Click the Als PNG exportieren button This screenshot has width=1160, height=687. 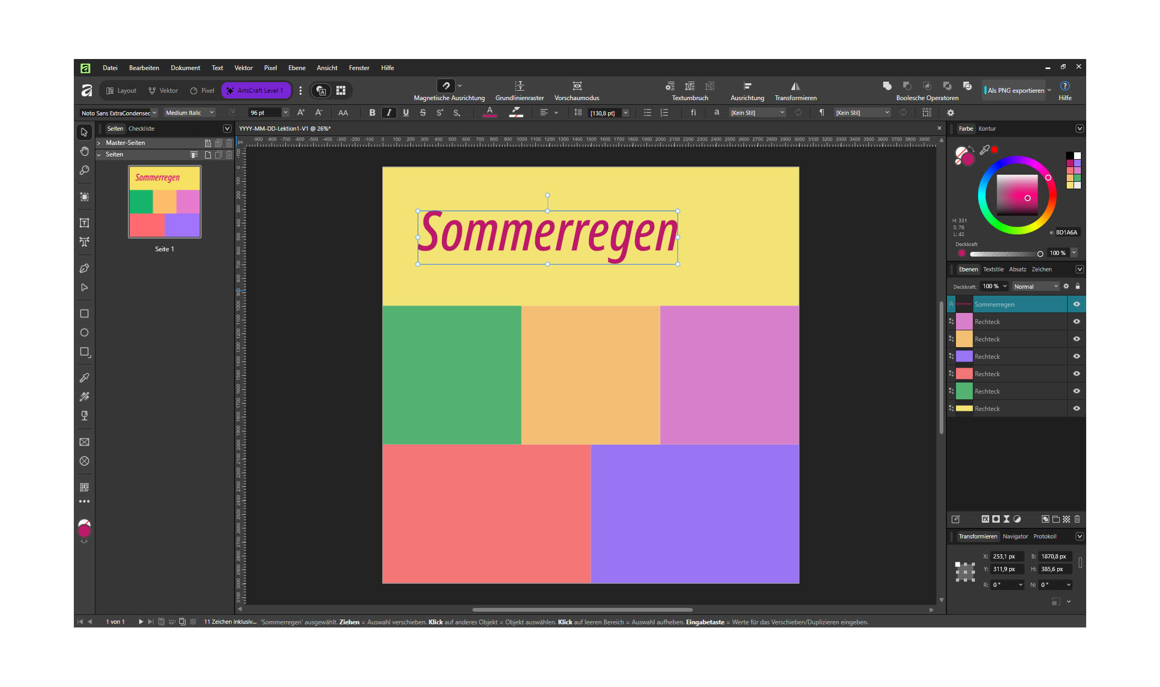click(x=1016, y=90)
